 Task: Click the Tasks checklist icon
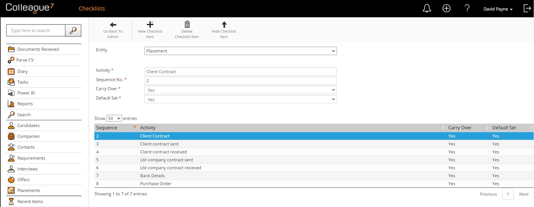click(11, 82)
